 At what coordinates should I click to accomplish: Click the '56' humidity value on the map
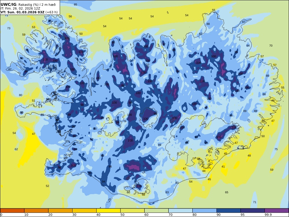point(70,16)
